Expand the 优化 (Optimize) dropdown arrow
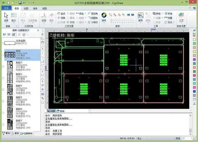 [174, 22]
